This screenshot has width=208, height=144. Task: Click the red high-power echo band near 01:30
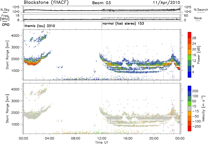coord(32,63)
